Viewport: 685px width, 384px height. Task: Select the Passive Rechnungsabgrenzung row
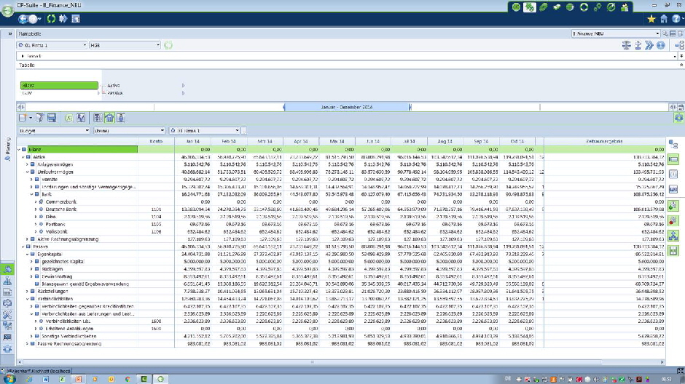(x=69, y=343)
